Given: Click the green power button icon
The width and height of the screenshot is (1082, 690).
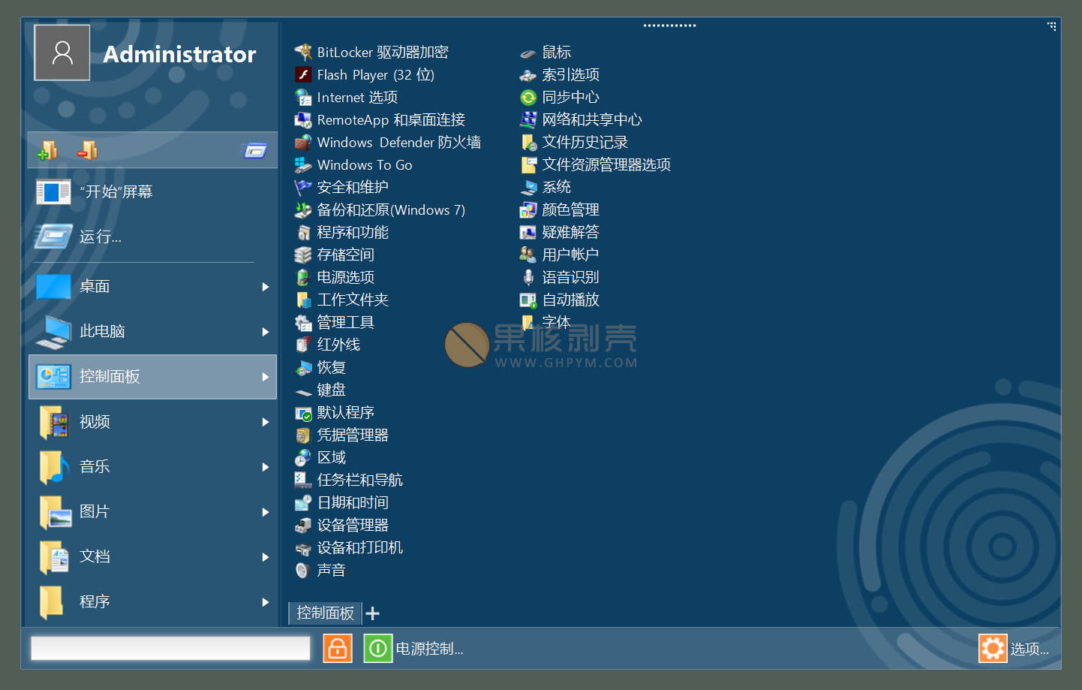Looking at the screenshot, I should (378, 647).
